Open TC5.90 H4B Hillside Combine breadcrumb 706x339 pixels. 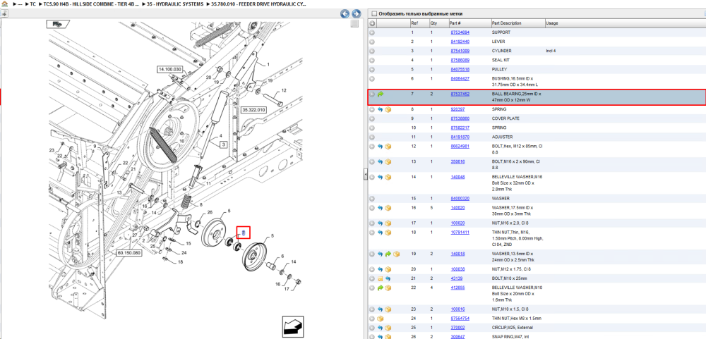(x=92, y=4)
